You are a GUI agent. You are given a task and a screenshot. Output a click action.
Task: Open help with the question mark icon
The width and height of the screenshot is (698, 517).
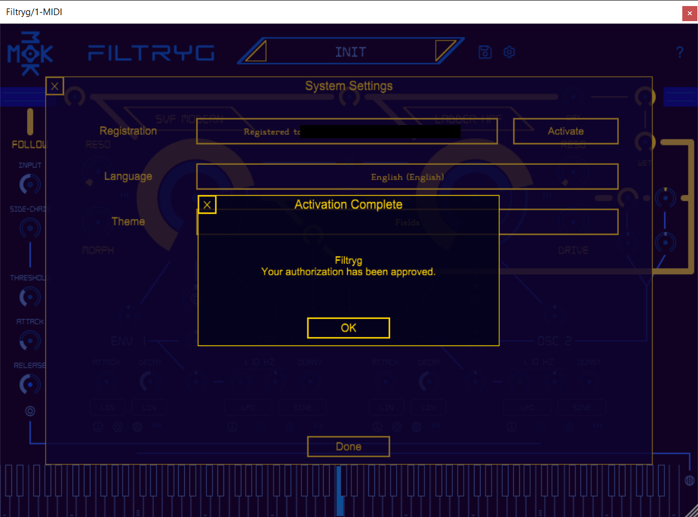point(680,53)
